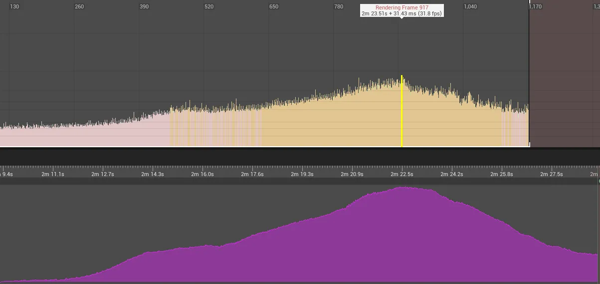Click the 2m 17.6s mark on time ruler
Screen dimensions: 600x284
click(x=252, y=175)
